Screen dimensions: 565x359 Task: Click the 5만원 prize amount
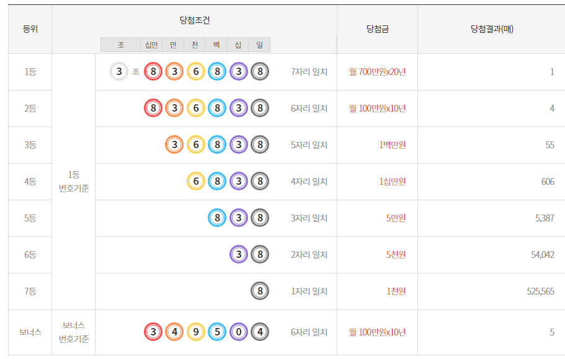[396, 218]
